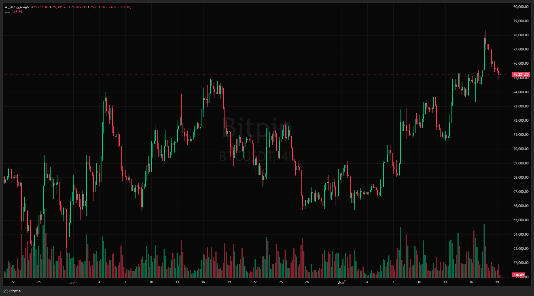Click the open value O75,256.10
Viewport: 534px width, 296px height.
pyautogui.click(x=39, y=7)
